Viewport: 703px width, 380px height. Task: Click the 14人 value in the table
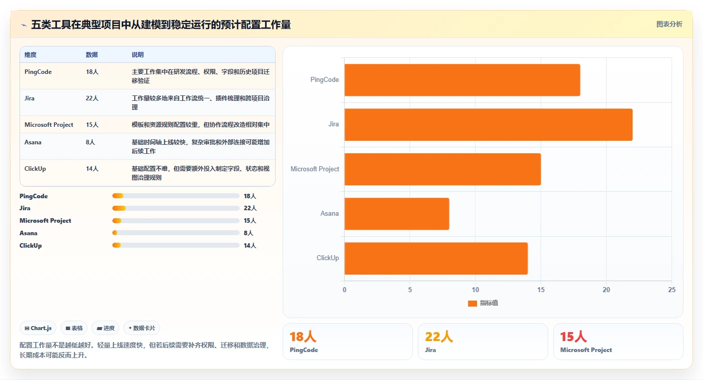click(x=92, y=169)
